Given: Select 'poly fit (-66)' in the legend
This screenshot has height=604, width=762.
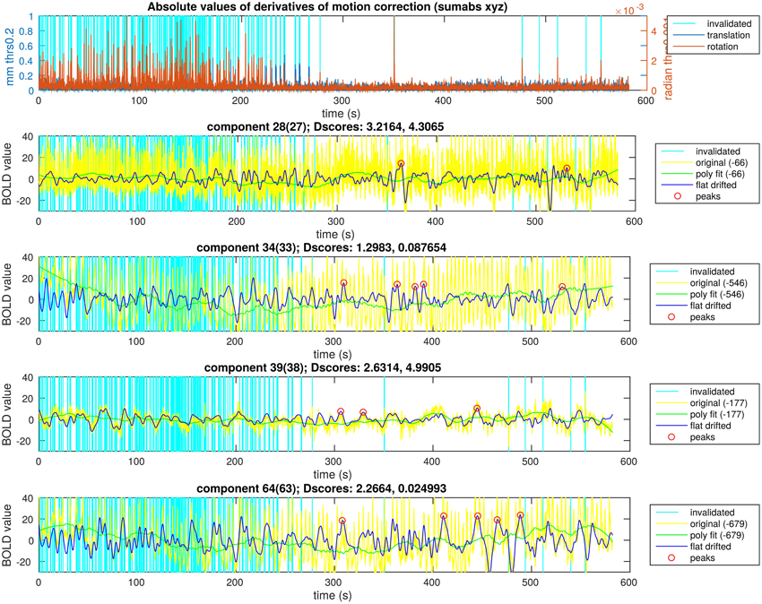Looking at the screenshot, I should (720, 174).
